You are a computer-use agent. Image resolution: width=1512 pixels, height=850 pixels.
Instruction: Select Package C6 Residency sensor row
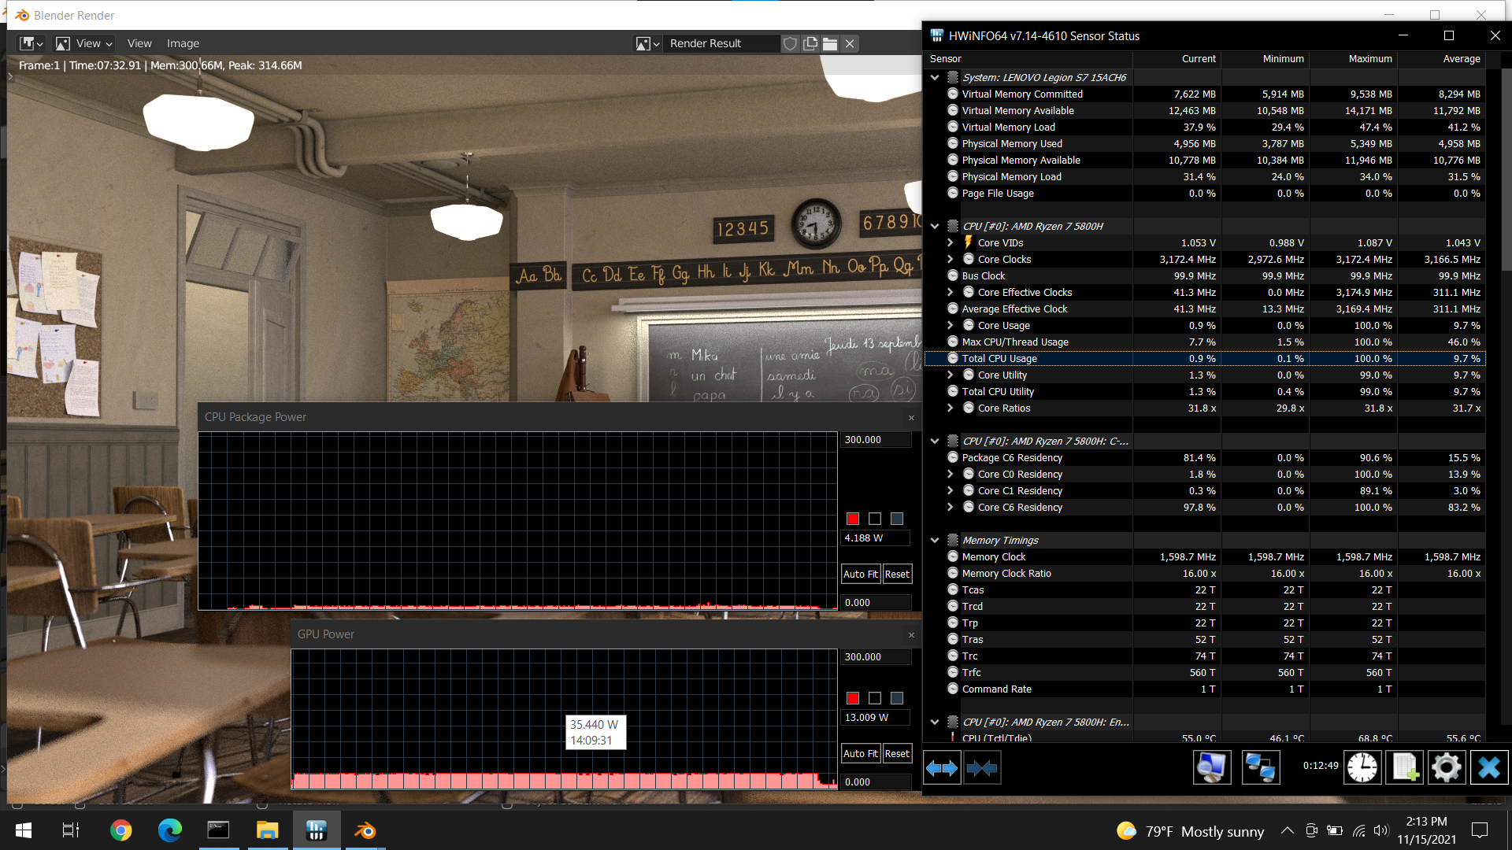tap(1205, 457)
